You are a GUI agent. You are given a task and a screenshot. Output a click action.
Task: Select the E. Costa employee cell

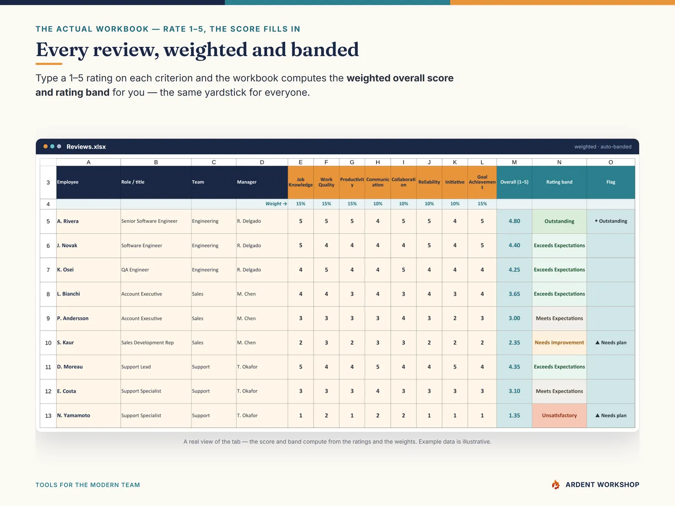tap(89, 391)
